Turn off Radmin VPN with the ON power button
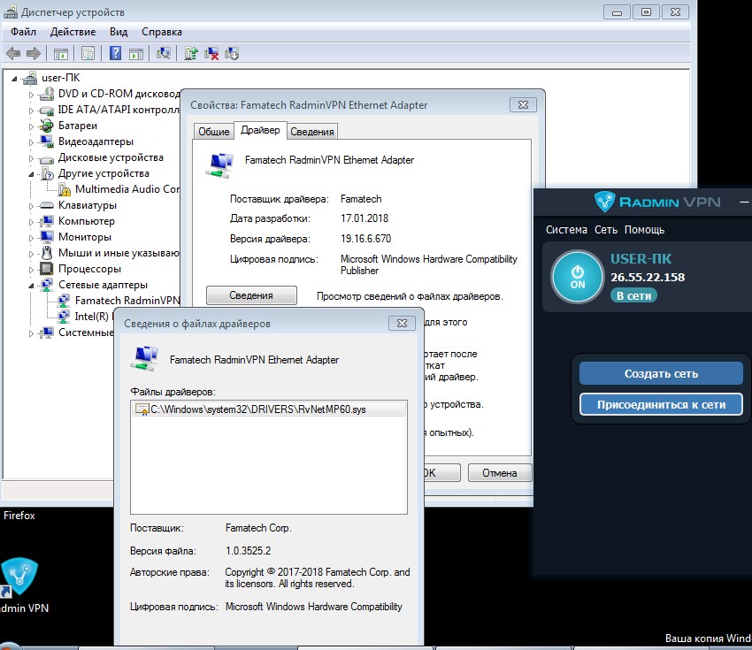Viewport: 752px width, 650px height. 577,277
